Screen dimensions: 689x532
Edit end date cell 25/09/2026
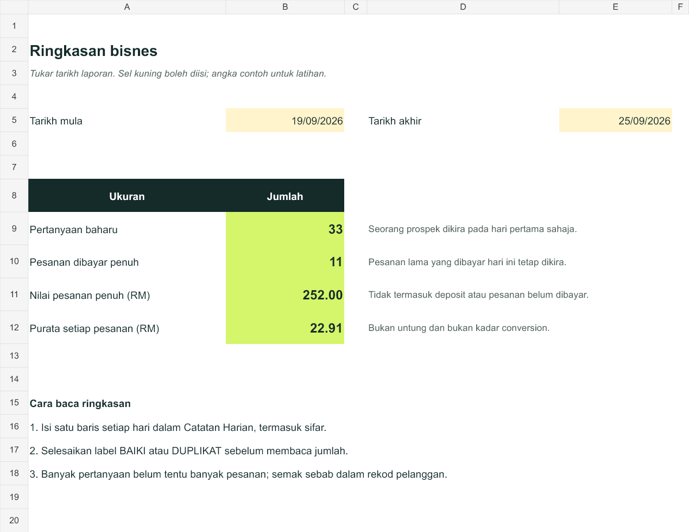pyautogui.click(x=615, y=120)
